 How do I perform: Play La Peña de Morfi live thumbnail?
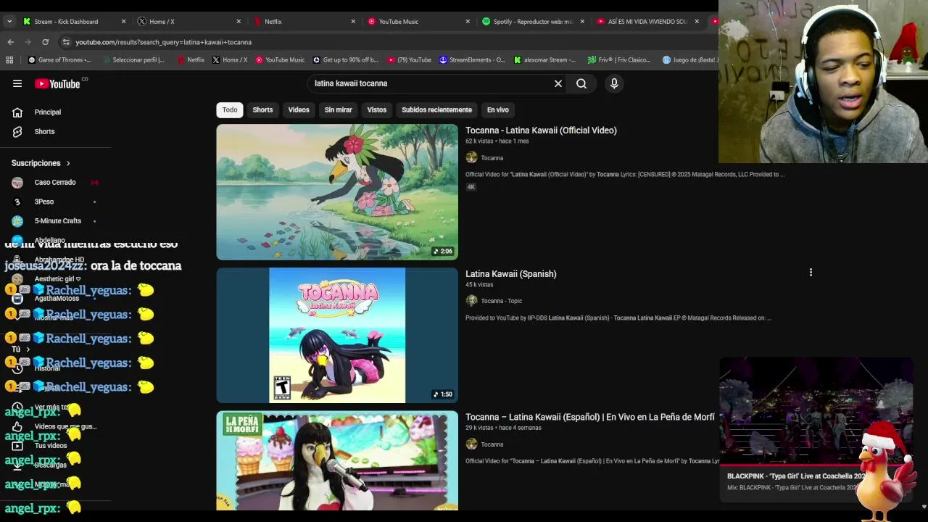coord(337,461)
